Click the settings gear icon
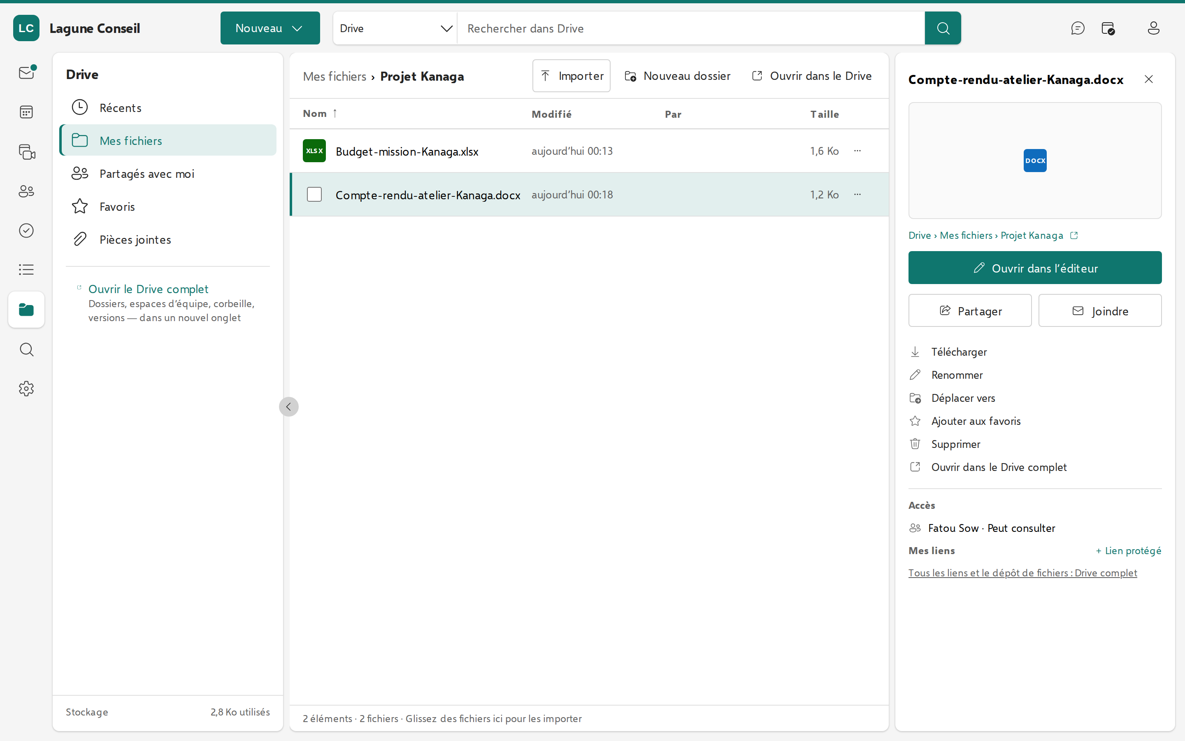The image size is (1185, 741). point(26,389)
